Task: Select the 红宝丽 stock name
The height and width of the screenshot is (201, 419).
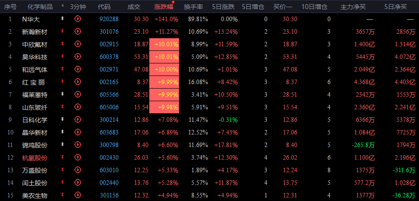Action: point(33,82)
